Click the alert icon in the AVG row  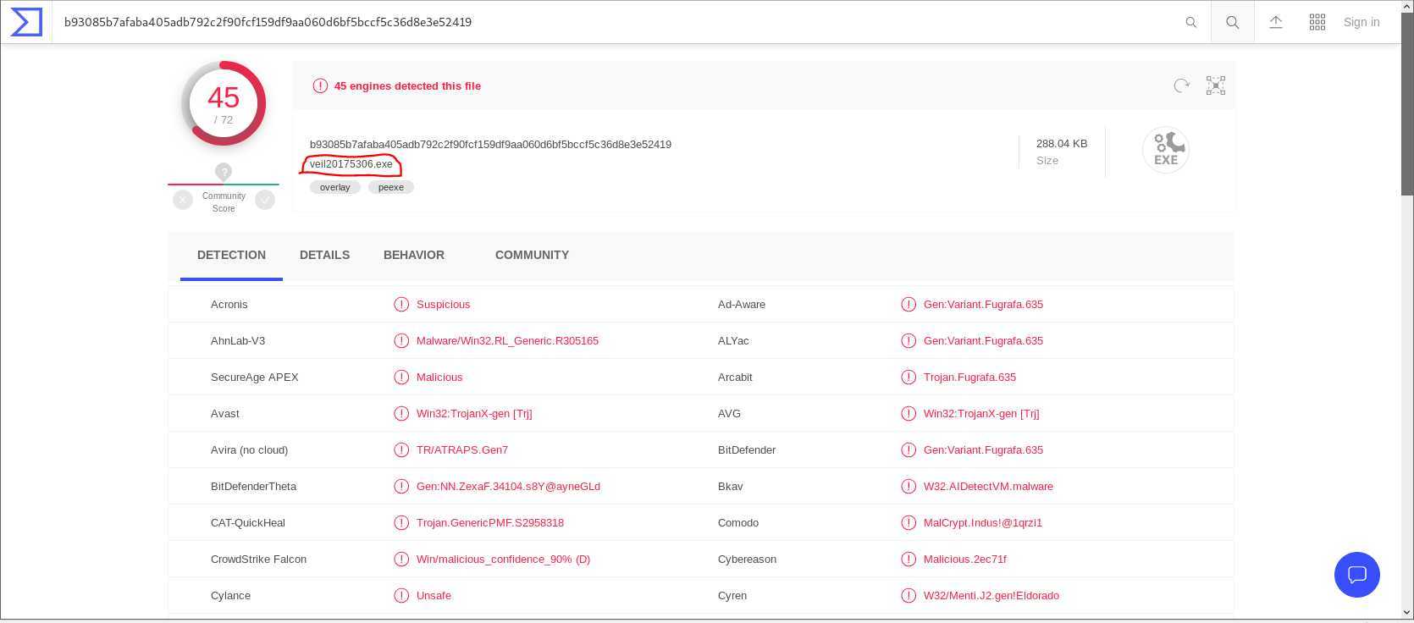coord(909,414)
